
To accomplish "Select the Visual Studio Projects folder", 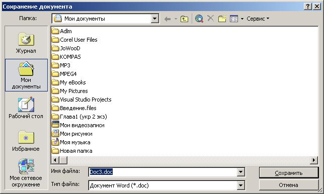I will click(x=82, y=100).
